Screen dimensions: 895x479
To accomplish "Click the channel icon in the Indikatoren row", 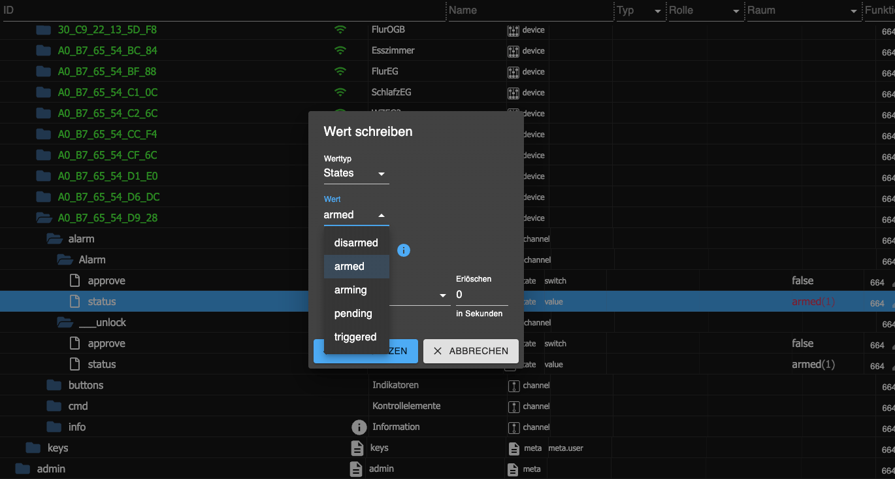I will [x=513, y=386].
